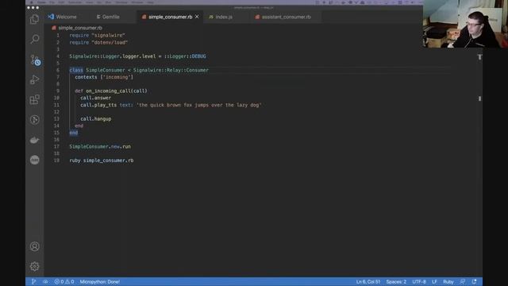Click 'require "dotenv/load"' on line 2
Image resolution: width=508 pixels, height=286 pixels.
[x=98, y=42]
